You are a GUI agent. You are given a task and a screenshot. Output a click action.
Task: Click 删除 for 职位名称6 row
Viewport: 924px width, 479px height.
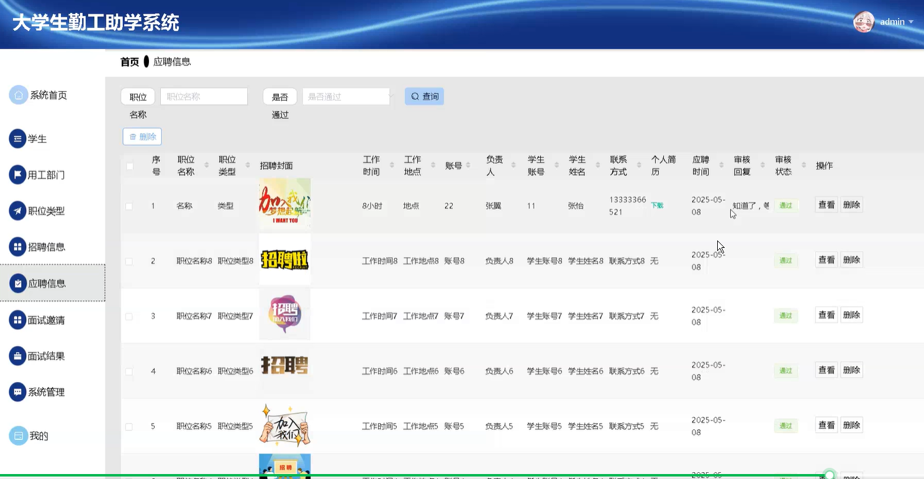pyautogui.click(x=851, y=370)
